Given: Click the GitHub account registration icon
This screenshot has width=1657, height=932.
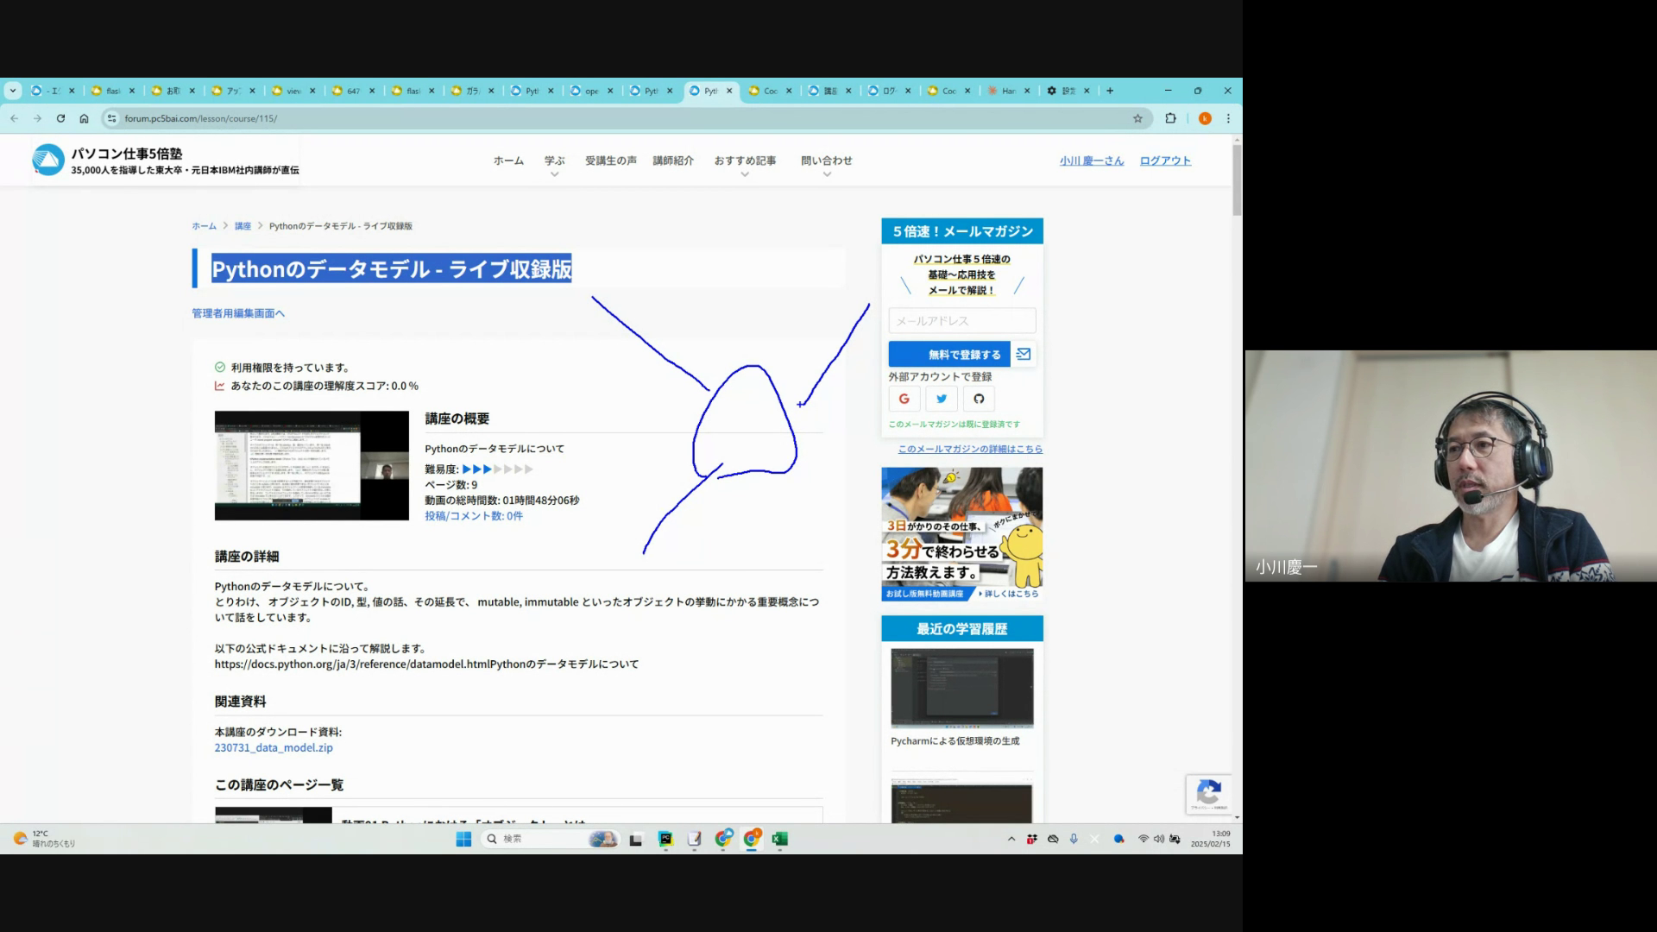Looking at the screenshot, I should pyautogui.click(x=979, y=399).
